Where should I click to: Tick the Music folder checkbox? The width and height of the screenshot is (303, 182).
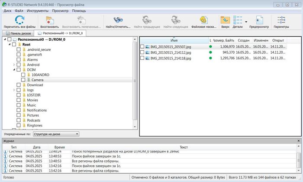19,105
